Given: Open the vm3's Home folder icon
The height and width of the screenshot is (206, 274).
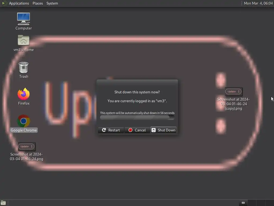Looking at the screenshot, I should coord(24,40).
